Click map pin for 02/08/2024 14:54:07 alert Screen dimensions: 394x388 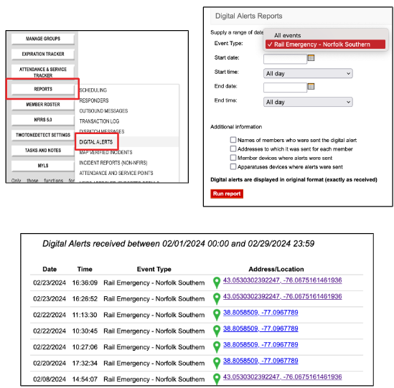(217, 379)
